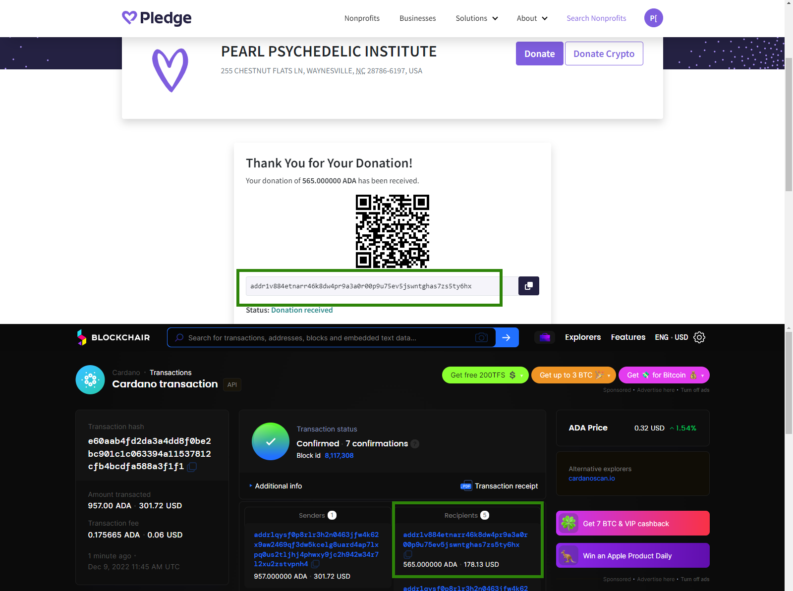Click the Cardano breadcrumb link
Image resolution: width=793 pixels, height=591 pixels.
(x=126, y=373)
